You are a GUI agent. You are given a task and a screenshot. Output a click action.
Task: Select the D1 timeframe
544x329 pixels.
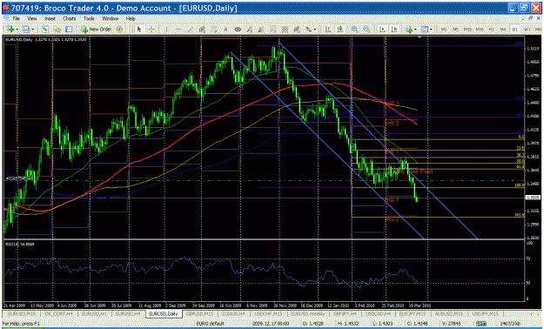pyautogui.click(x=515, y=30)
